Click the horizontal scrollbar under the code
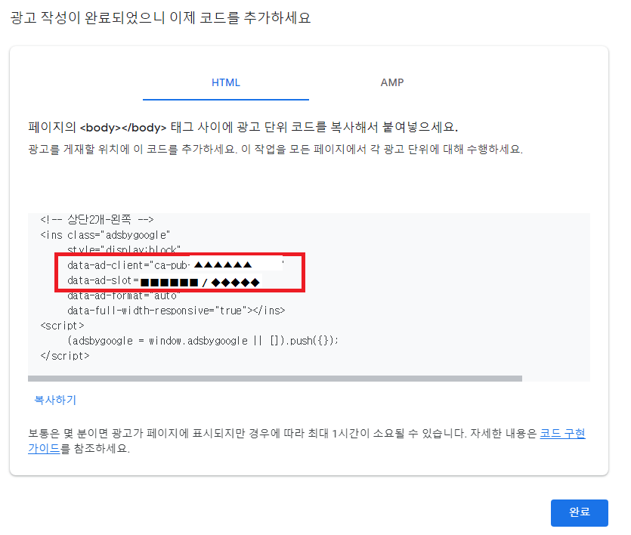Viewport: 631px width, 535px height. click(275, 379)
